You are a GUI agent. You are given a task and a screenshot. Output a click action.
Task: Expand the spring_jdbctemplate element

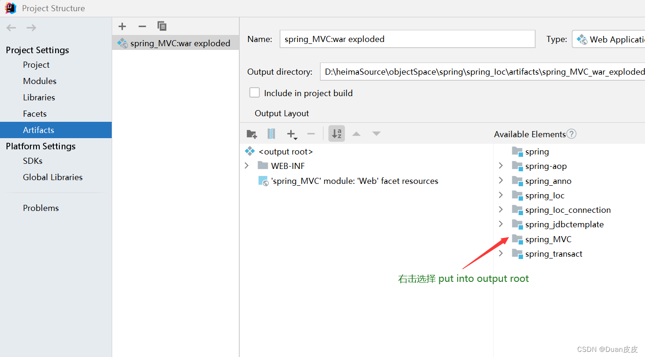coord(501,224)
